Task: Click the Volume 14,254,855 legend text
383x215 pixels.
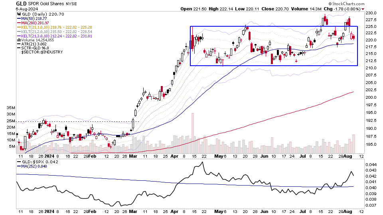Action: coord(38,40)
